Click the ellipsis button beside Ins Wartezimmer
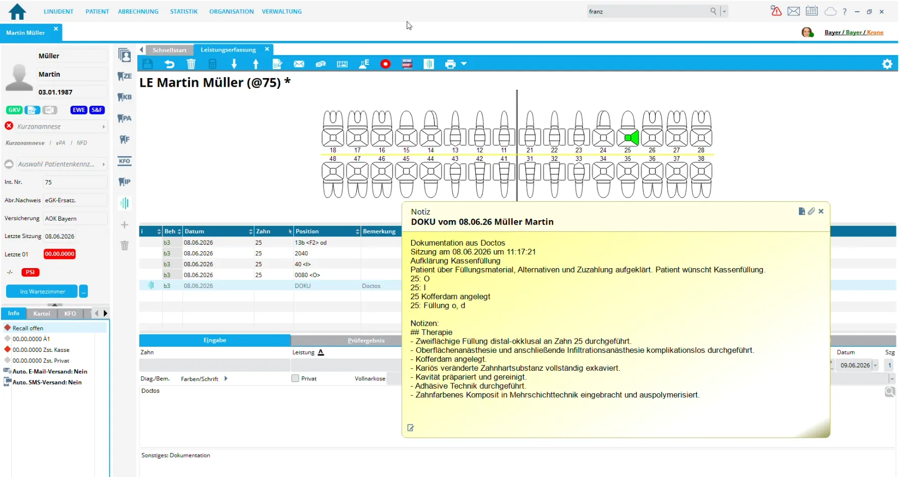This screenshot has height=477, width=899. (84, 291)
